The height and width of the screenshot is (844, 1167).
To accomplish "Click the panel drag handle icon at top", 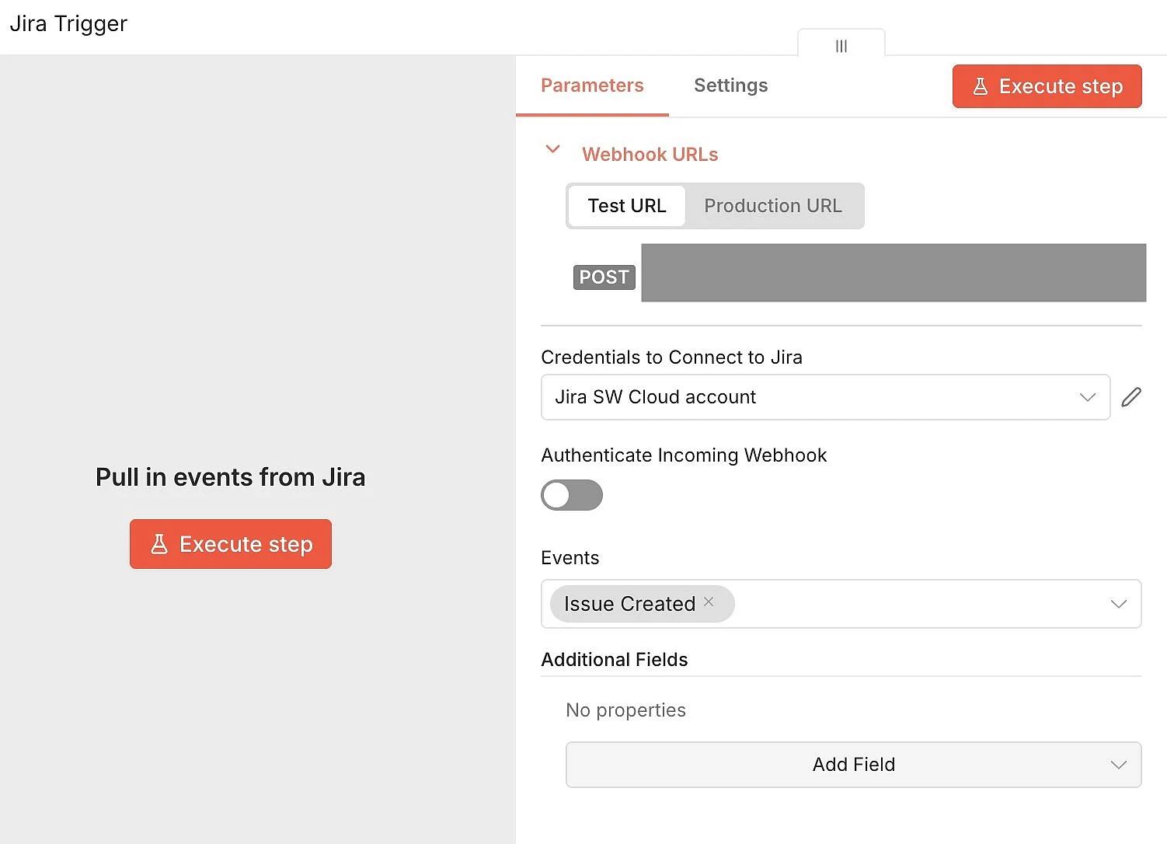I will [x=841, y=46].
